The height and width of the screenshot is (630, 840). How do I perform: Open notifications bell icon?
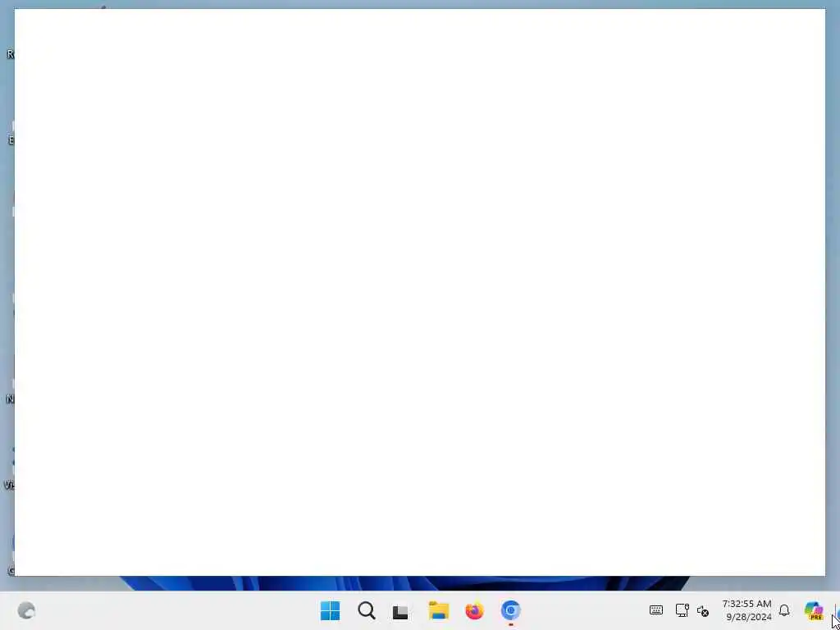(784, 610)
